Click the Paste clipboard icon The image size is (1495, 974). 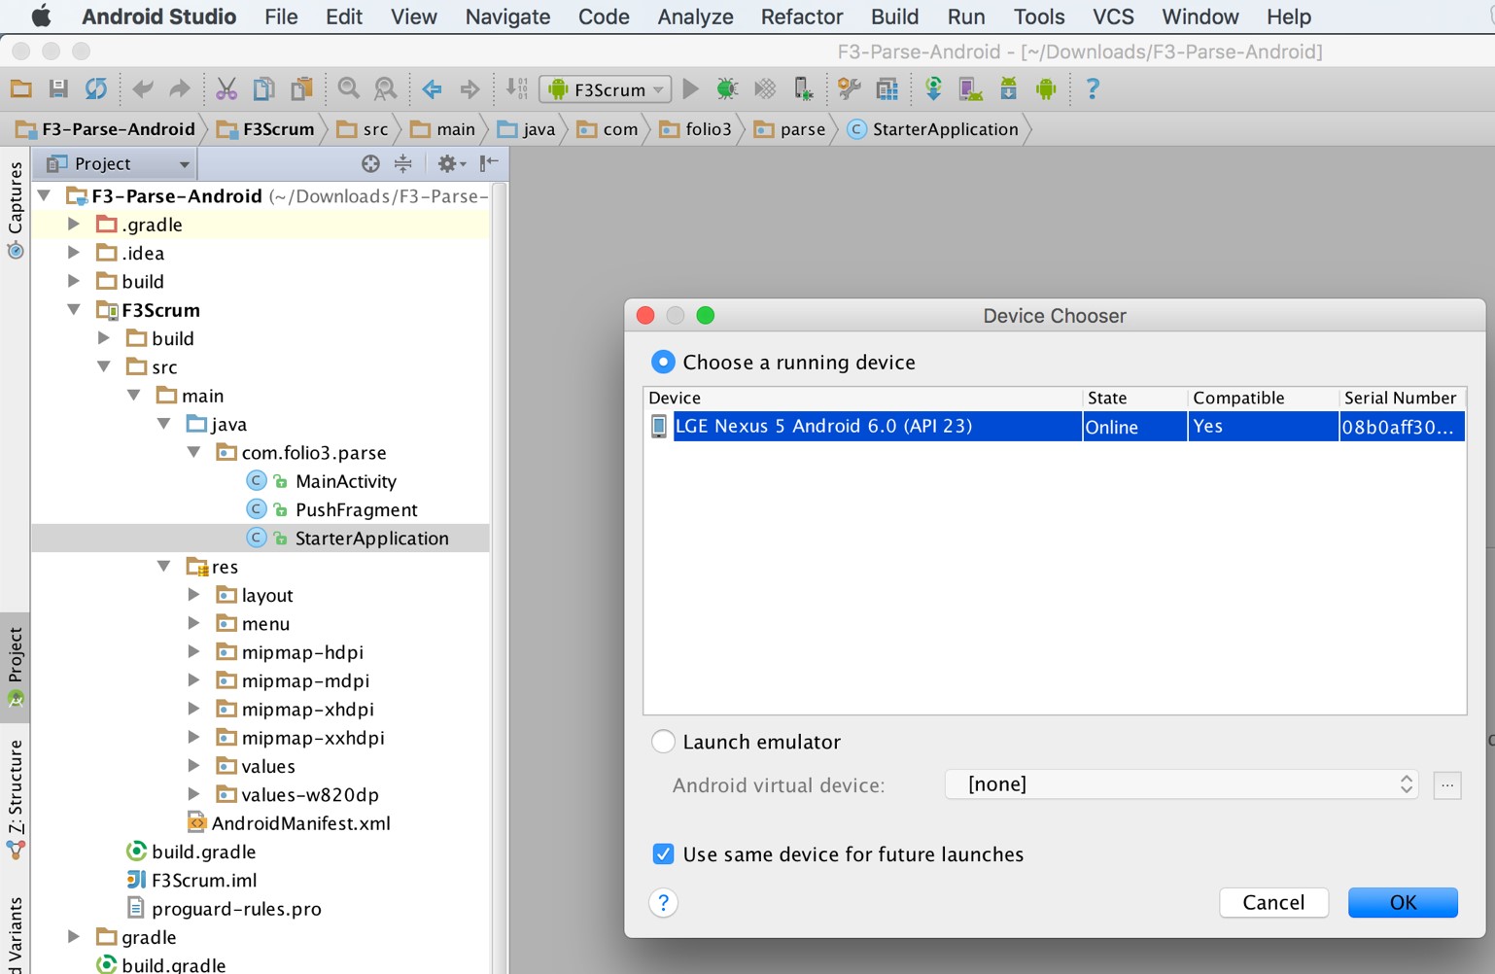[x=302, y=89]
